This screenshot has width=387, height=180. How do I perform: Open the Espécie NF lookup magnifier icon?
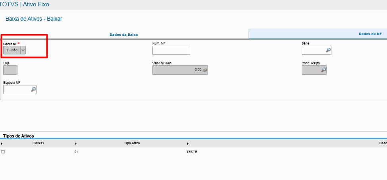(x=33, y=89)
